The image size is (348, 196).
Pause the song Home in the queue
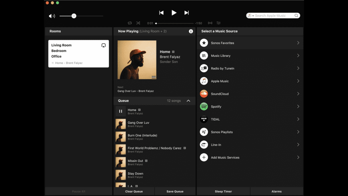coord(120,111)
